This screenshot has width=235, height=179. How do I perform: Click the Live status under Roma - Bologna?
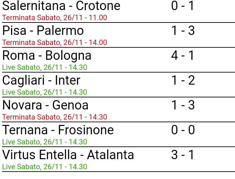click(x=45, y=68)
